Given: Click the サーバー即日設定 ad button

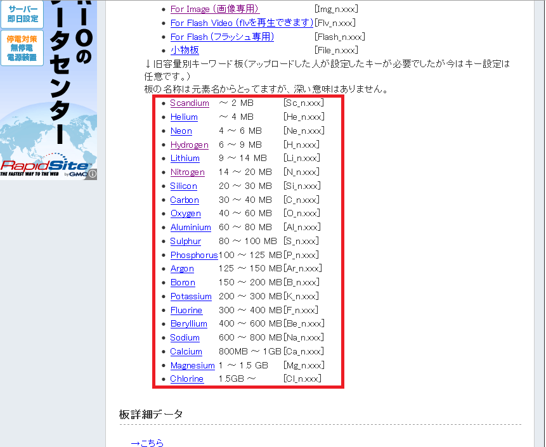Looking at the screenshot, I should pyautogui.click(x=22, y=13).
